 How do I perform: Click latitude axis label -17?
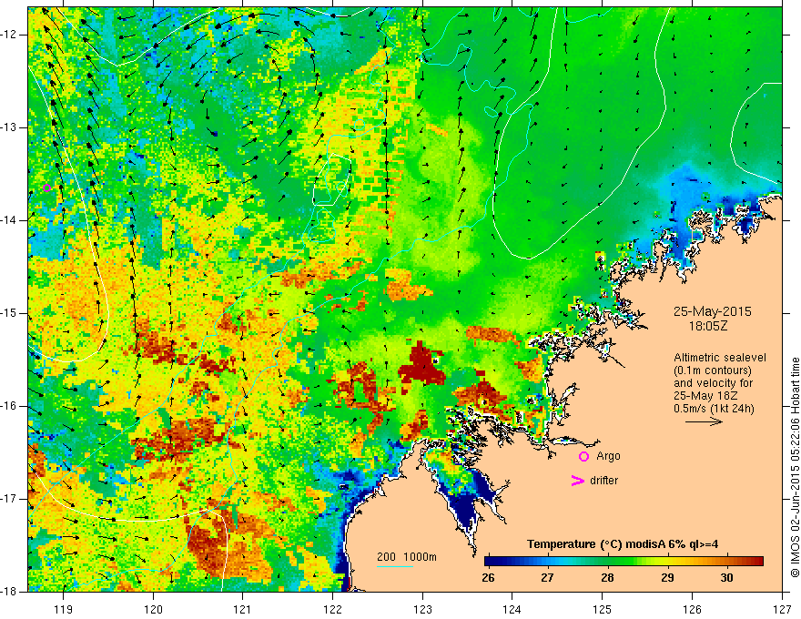click(x=9, y=499)
